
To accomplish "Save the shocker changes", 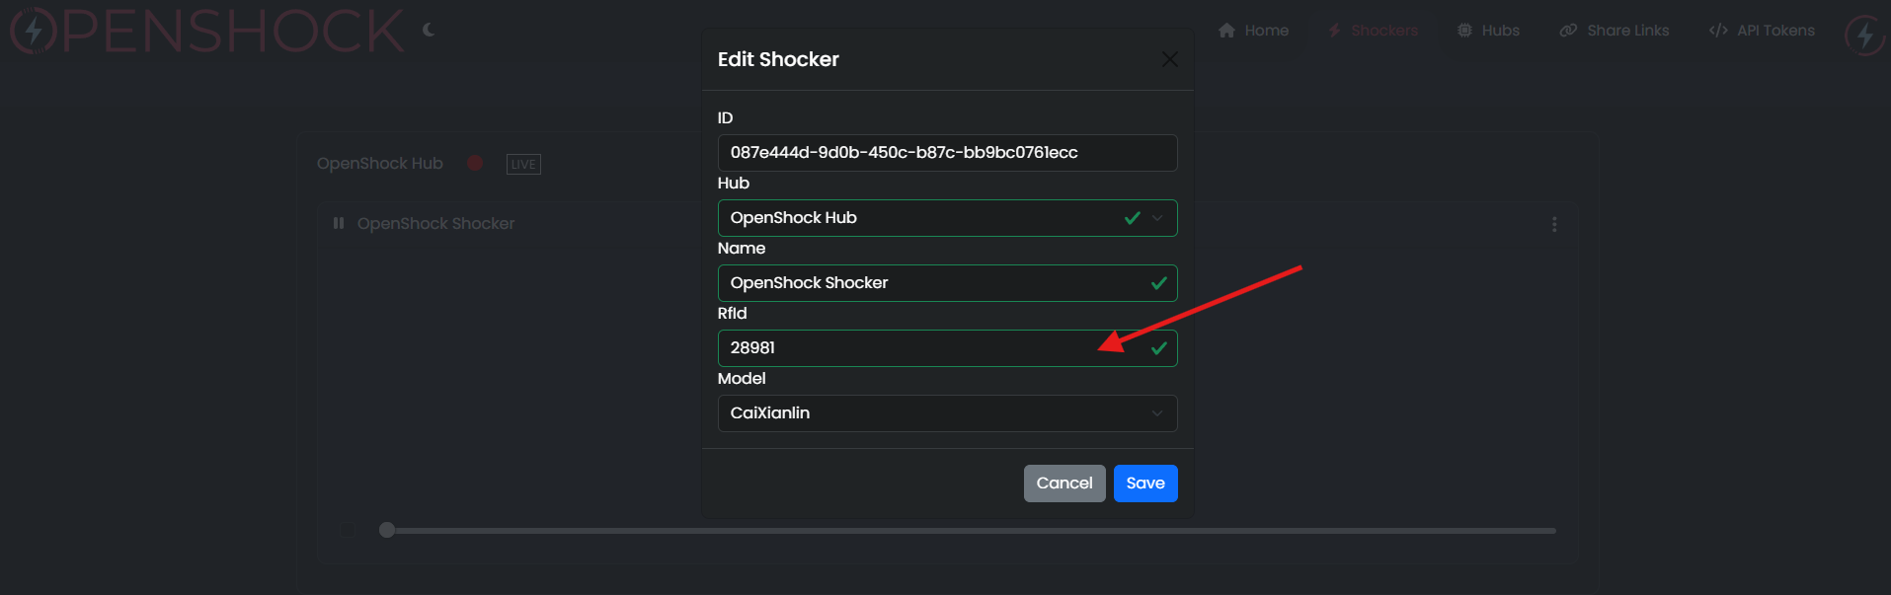I will click(1145, 483).
